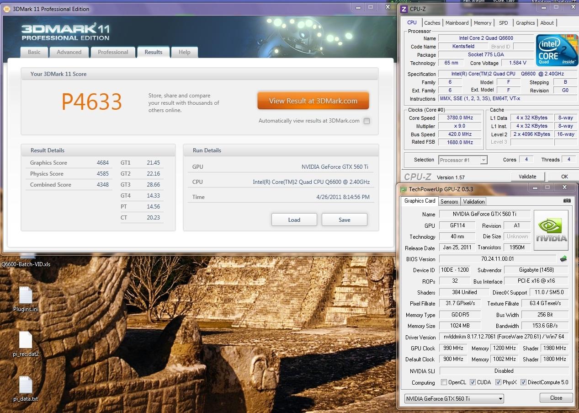Click the NVIDIA logo in GPU-Z
Image resolution: width=579 pixels, height=413 pixels.
551,231
